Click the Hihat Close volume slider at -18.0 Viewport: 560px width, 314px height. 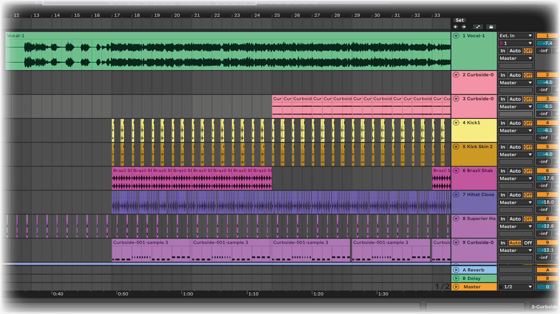(x=547, y=202)
